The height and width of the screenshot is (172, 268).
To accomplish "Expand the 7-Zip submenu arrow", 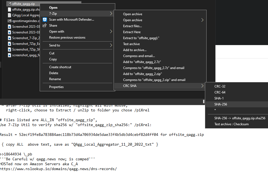I will click(111, 14).
